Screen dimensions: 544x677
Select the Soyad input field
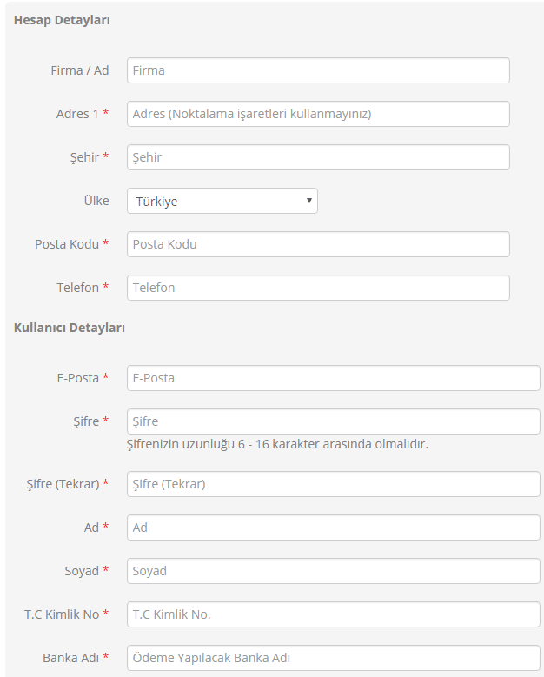334,571
